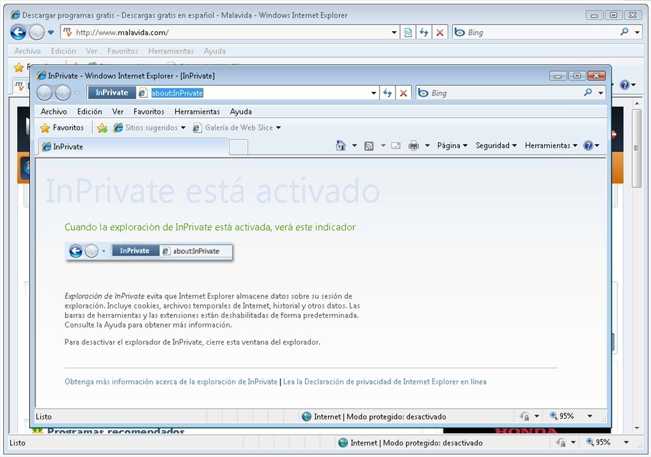Click the Malavida window's Bing search magnifier
Viewport: 651px width, 457px height.
click(x=624, y=32)
